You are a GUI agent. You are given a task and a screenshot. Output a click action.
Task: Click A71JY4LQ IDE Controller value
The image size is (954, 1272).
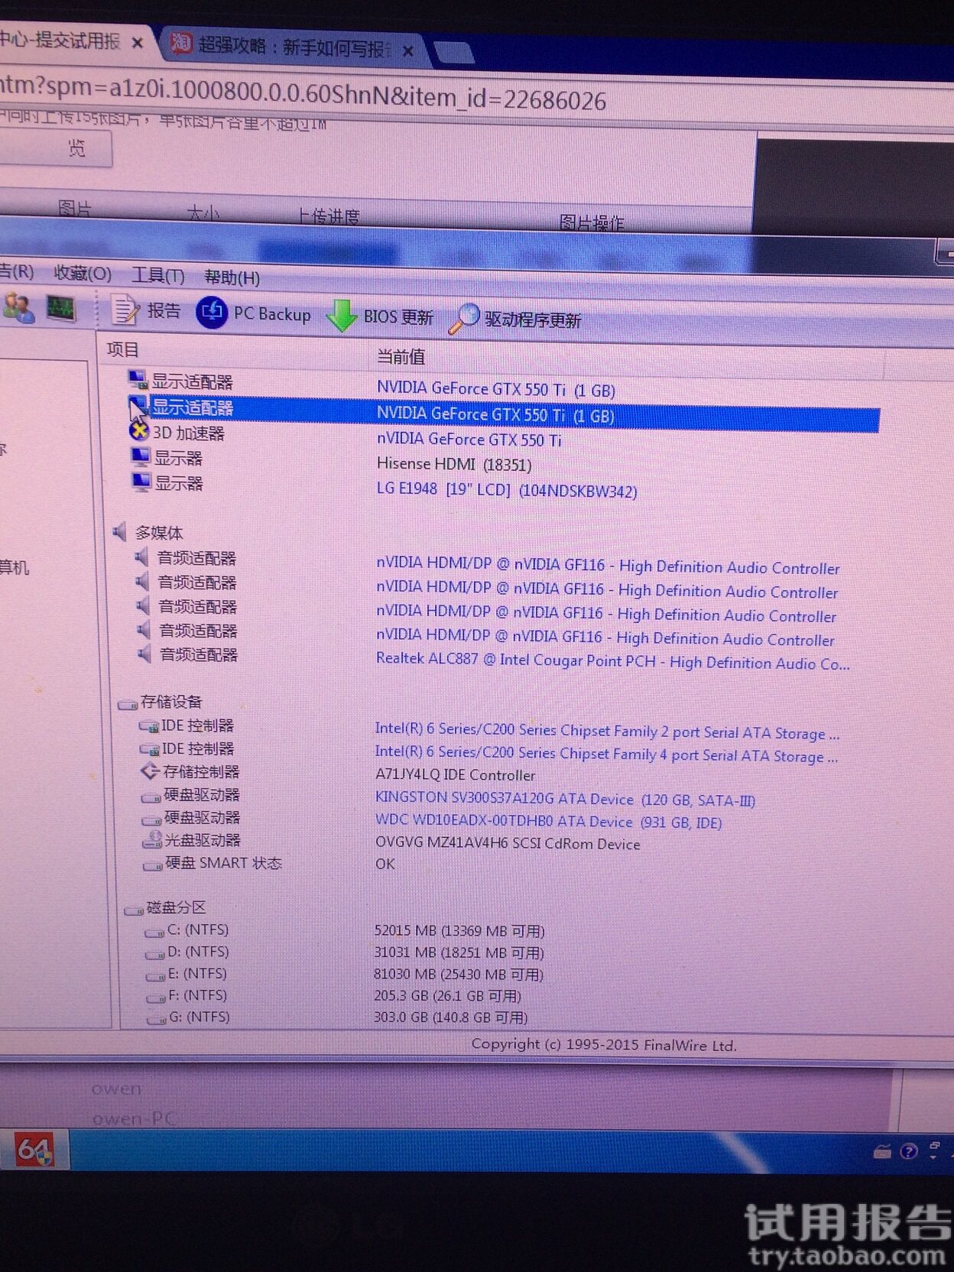click(x=455, y=774)
